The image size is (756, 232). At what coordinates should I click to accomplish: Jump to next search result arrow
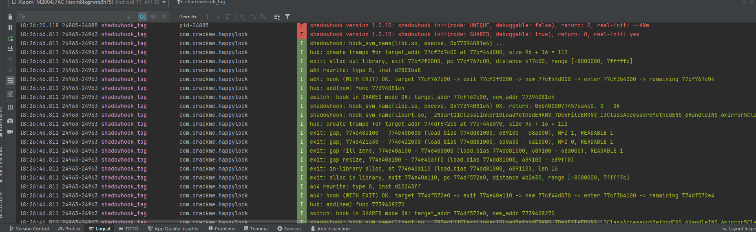click(x=218, y=17)
